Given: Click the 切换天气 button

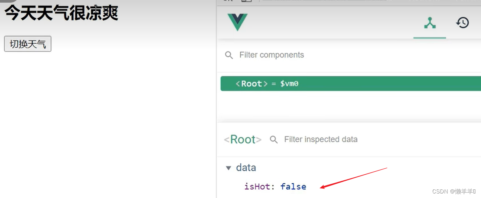Looking at the screenshot, I should (28, 44).
